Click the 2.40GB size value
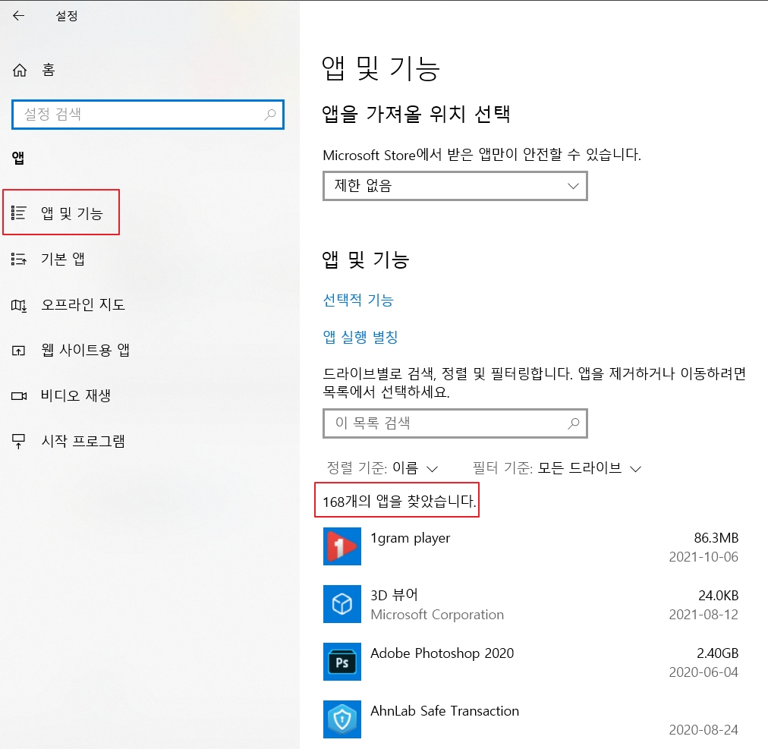Image resolution: width=768 pixels, height=749 pixels. point(718,653)
